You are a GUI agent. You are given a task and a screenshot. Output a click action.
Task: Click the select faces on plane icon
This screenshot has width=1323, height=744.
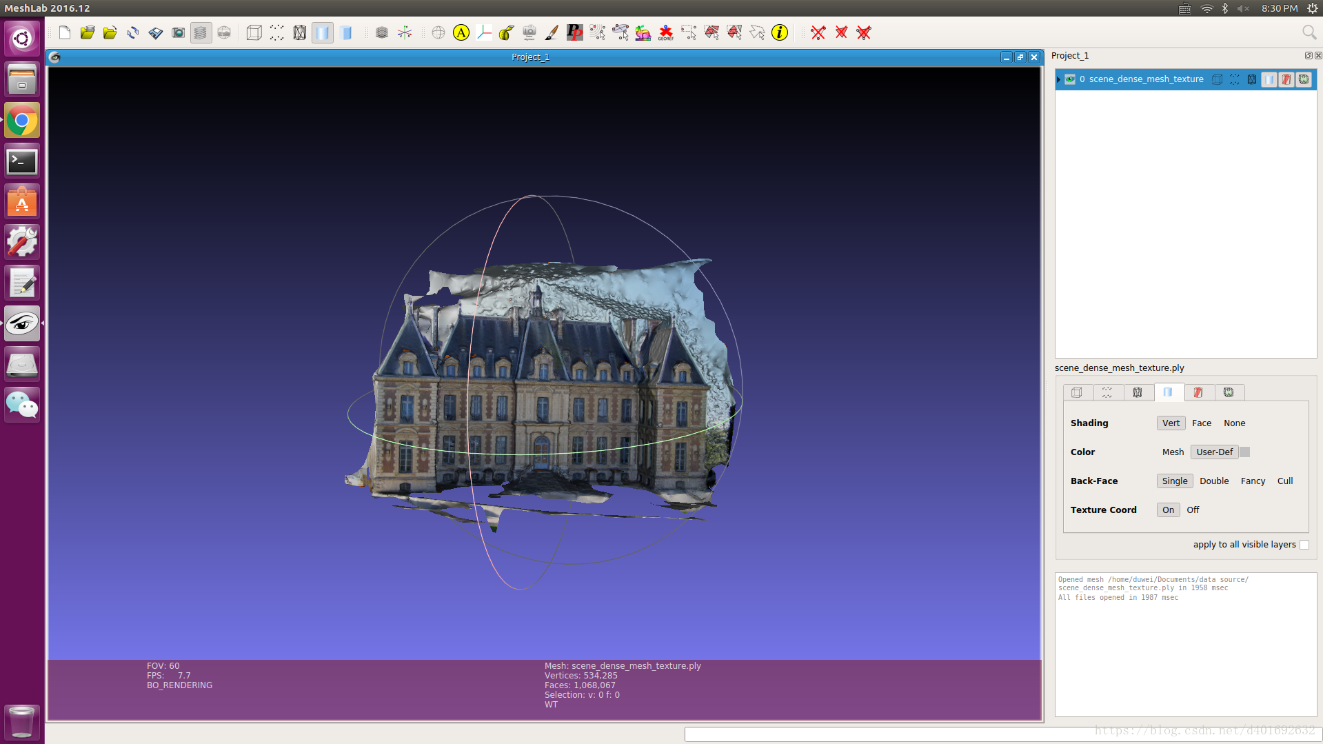[x=620, y=32]
